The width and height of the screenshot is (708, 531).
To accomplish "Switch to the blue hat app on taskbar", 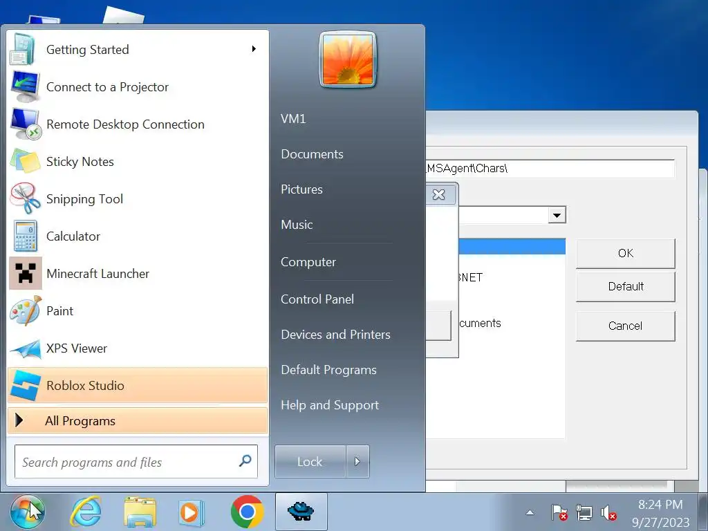I will pyautogui.click(x=301, y=512).
